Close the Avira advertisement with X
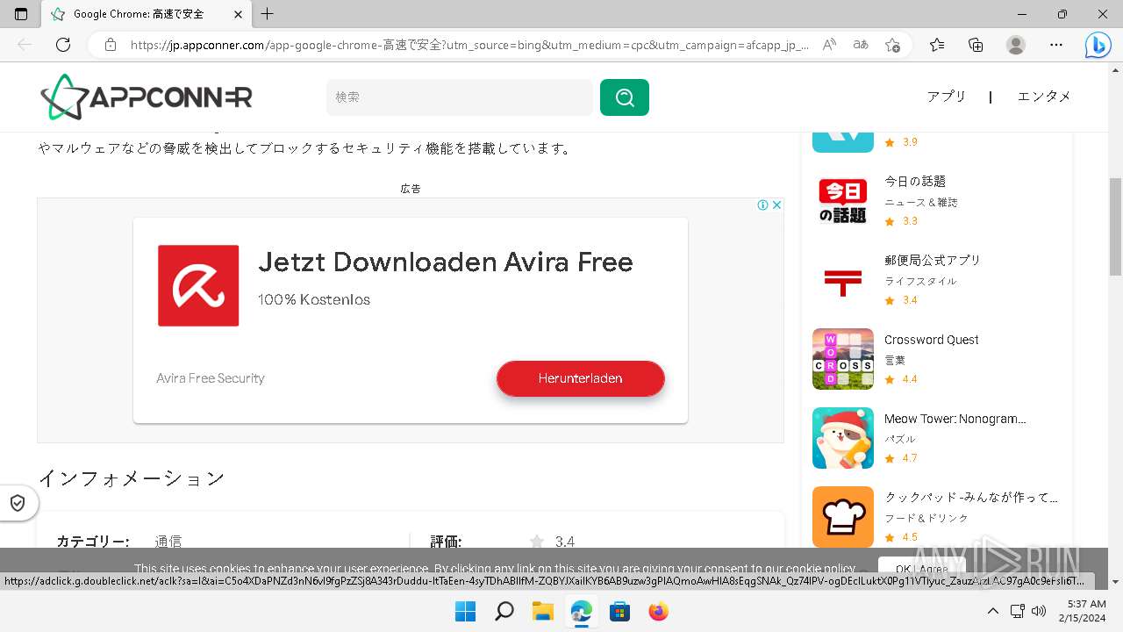This screenshot has height=632, width=1123. click(x=776, y=205)
